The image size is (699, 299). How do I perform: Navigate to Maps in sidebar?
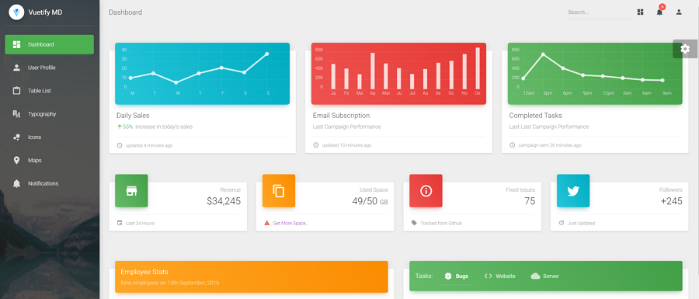[50, 161]
